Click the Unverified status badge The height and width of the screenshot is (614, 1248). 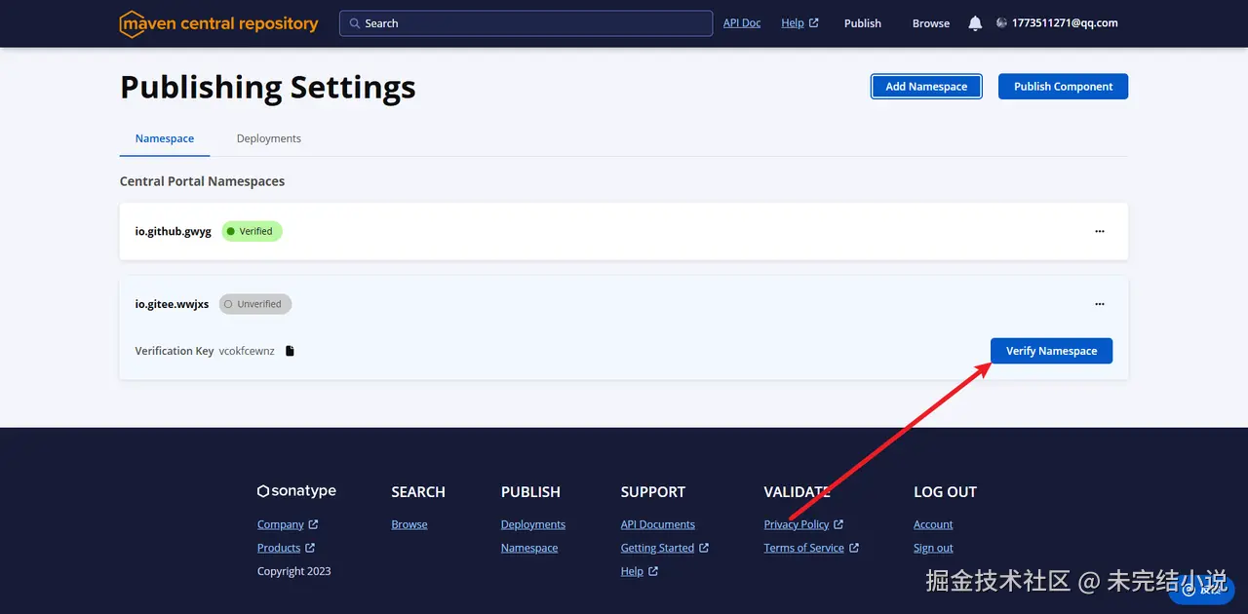coord(254,304)
